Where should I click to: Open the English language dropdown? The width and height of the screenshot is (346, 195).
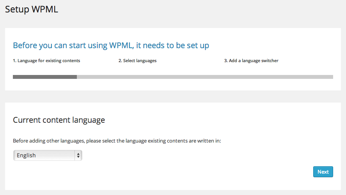[48, 155]
